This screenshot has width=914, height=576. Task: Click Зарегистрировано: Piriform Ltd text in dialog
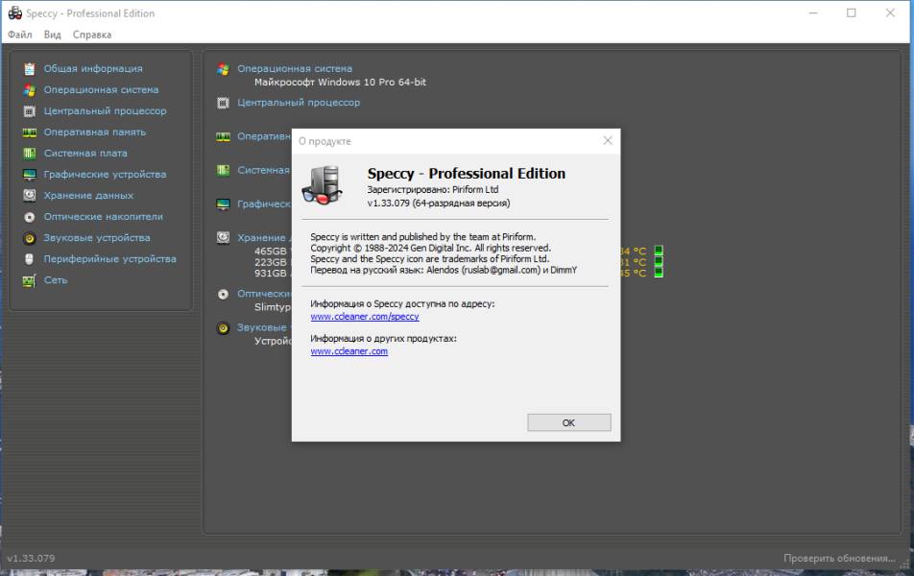[432, 189]
